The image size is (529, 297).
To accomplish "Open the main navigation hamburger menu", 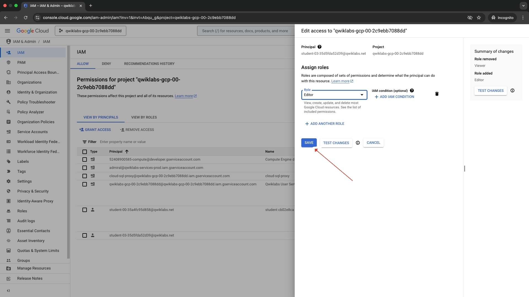I will point(7,31).
